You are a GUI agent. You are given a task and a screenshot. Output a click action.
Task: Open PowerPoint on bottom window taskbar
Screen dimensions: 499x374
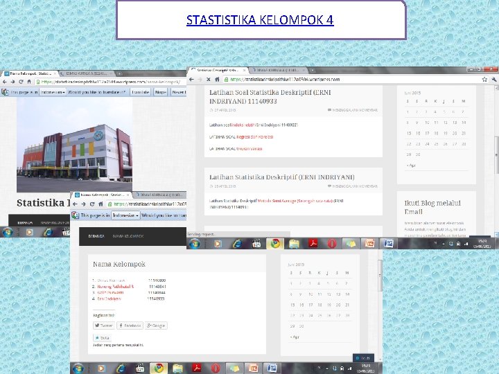click(x=254, y=368)
